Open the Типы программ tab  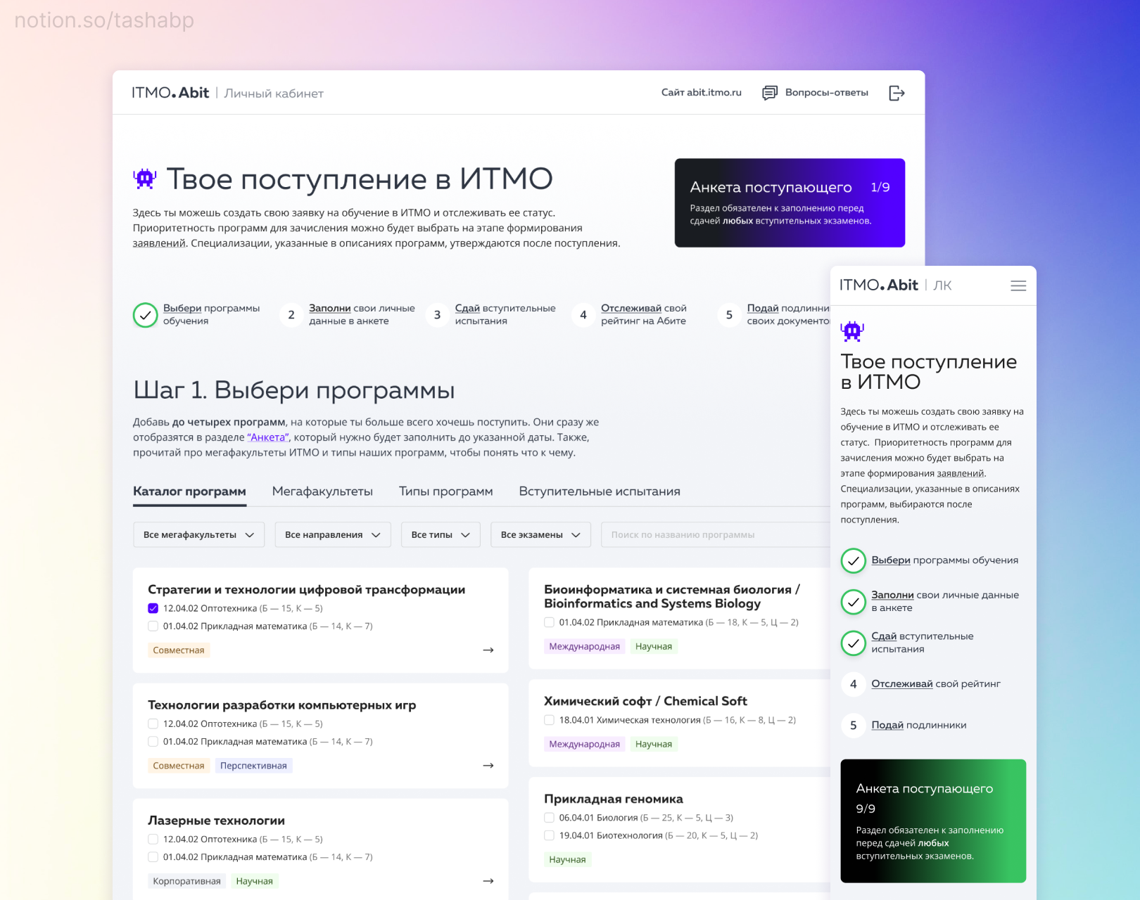click(445, 491)
